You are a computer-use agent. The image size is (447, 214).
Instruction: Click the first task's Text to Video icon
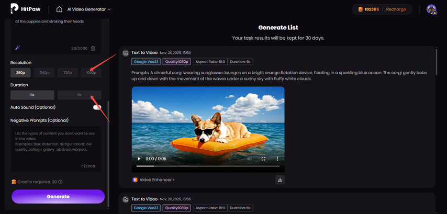(x=126, y=53)
